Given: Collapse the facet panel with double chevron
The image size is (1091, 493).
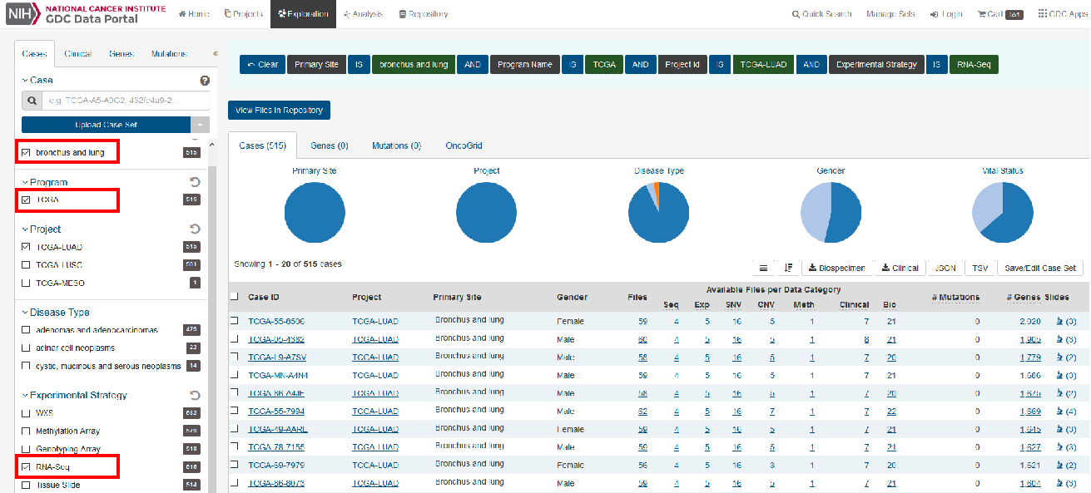Looking at the screenshot, I should 215,54.
